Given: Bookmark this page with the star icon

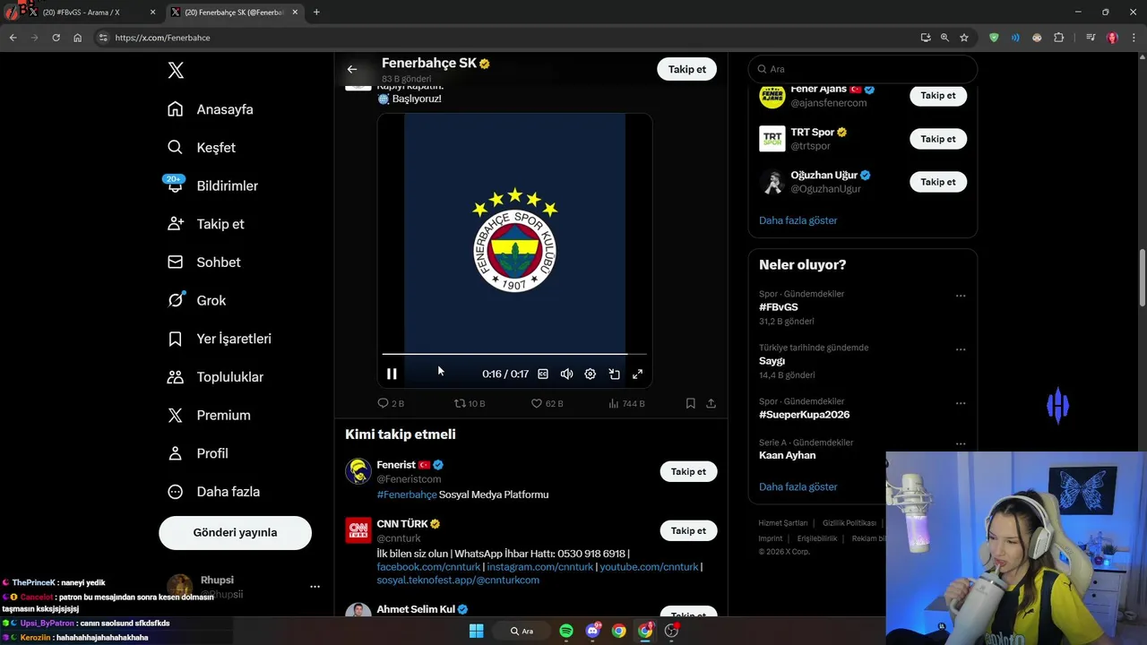Looking at the screenshot, I should pyautogui.click(x=964, y=38).
